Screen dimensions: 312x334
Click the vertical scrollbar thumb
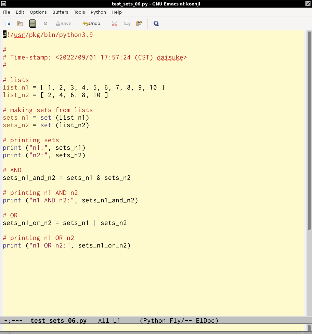309,130
